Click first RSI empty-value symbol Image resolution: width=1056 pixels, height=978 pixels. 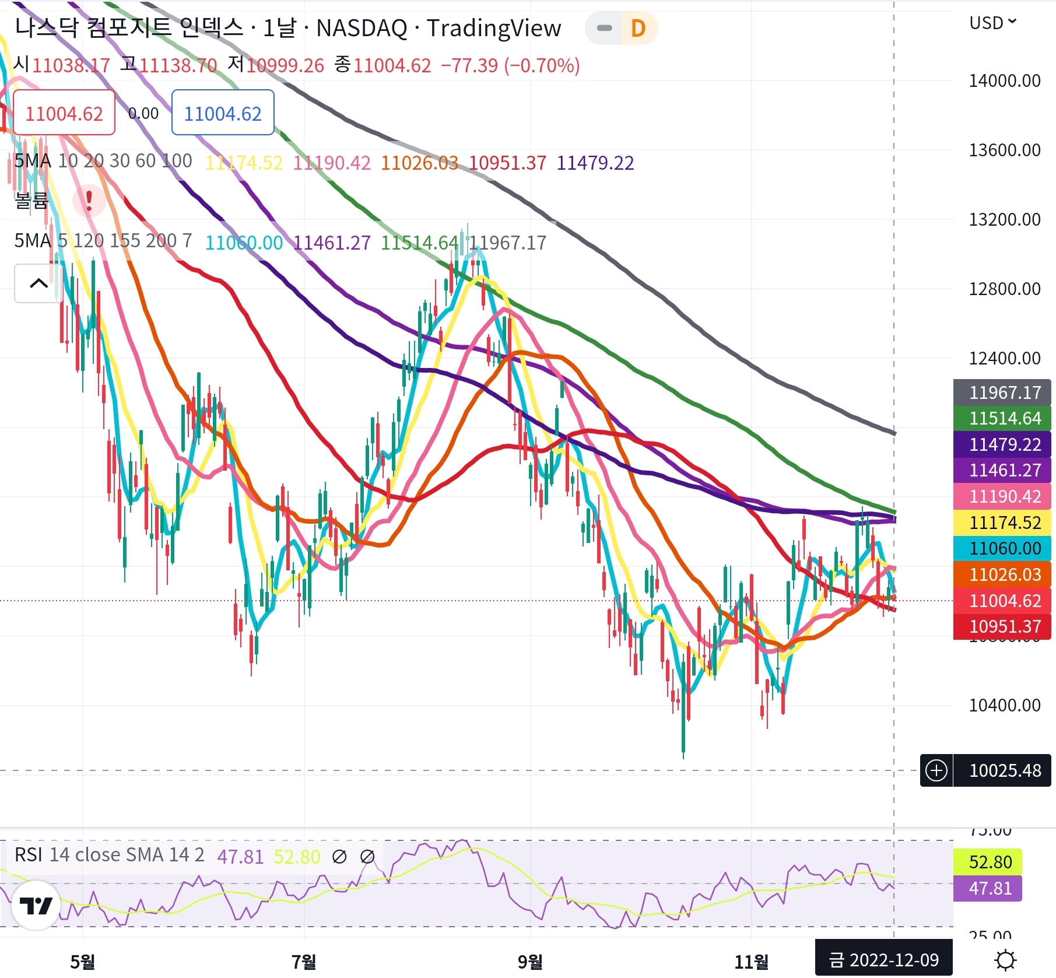point(339,857)
